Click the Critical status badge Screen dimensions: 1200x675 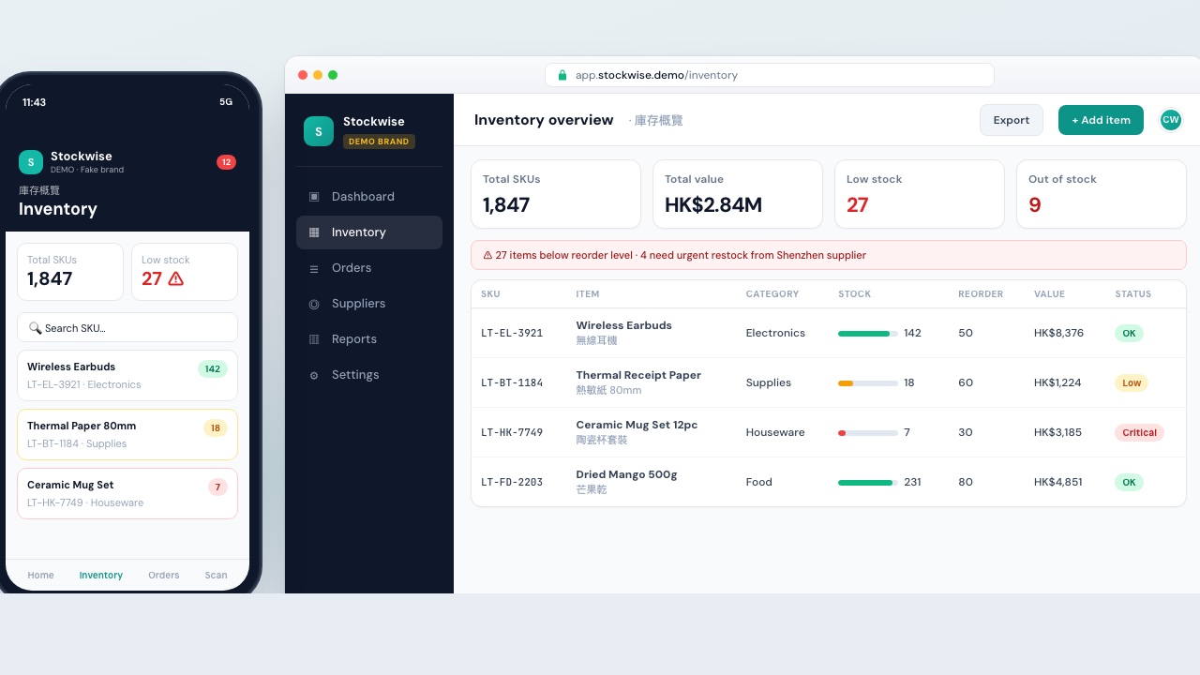[x=1139, y=432]
